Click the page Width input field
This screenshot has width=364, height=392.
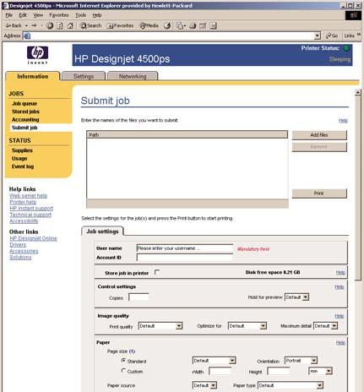(x=220, y=371)
